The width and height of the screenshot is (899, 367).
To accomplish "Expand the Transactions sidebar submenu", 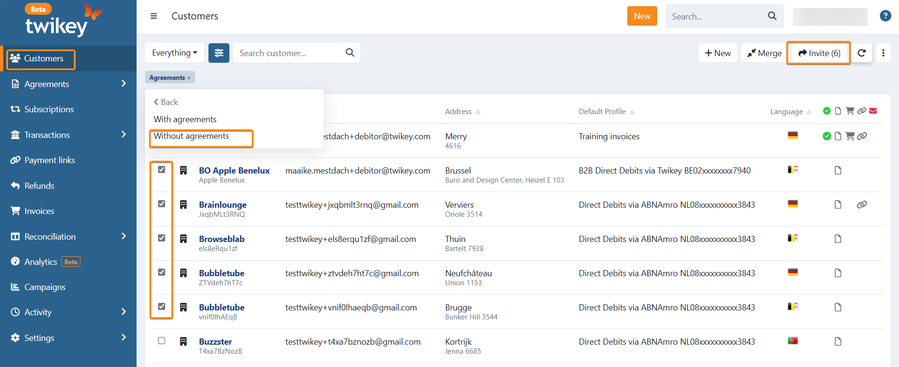I will (124, 135).
